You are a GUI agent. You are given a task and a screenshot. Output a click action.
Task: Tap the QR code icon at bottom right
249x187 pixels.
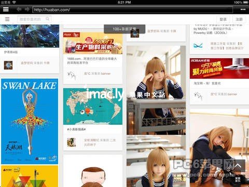[x=238, y=180]
